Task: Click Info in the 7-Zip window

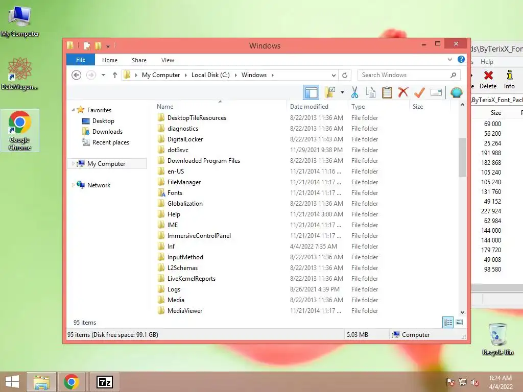Action: point(509,79)
